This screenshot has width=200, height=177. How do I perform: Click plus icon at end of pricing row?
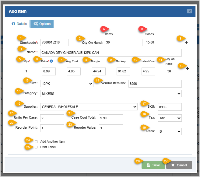coord(188,68)
